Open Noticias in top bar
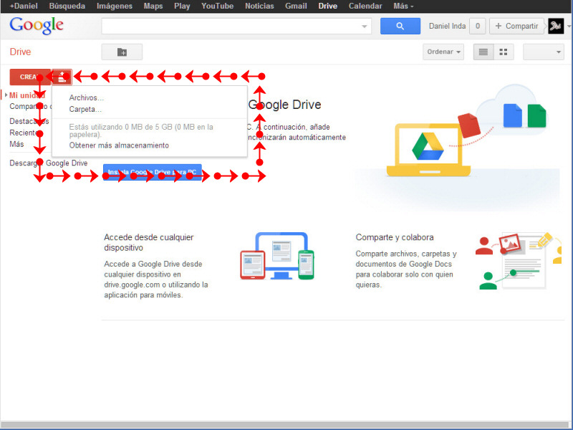Viewport: 573px width, 430px height. 259,6
